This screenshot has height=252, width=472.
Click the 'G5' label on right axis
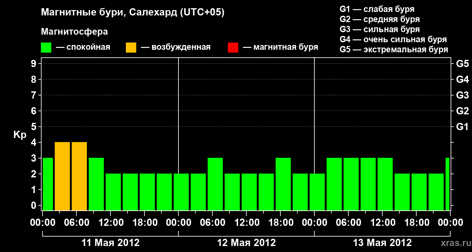click(462, 64)
